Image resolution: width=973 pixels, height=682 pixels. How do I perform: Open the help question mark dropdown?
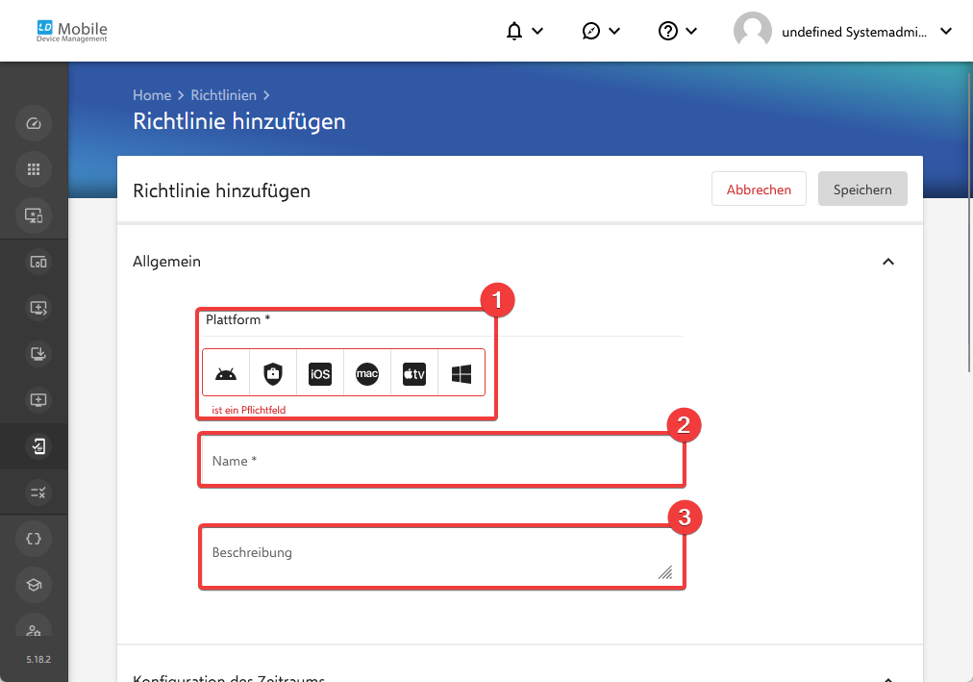(x=678, y=31)
